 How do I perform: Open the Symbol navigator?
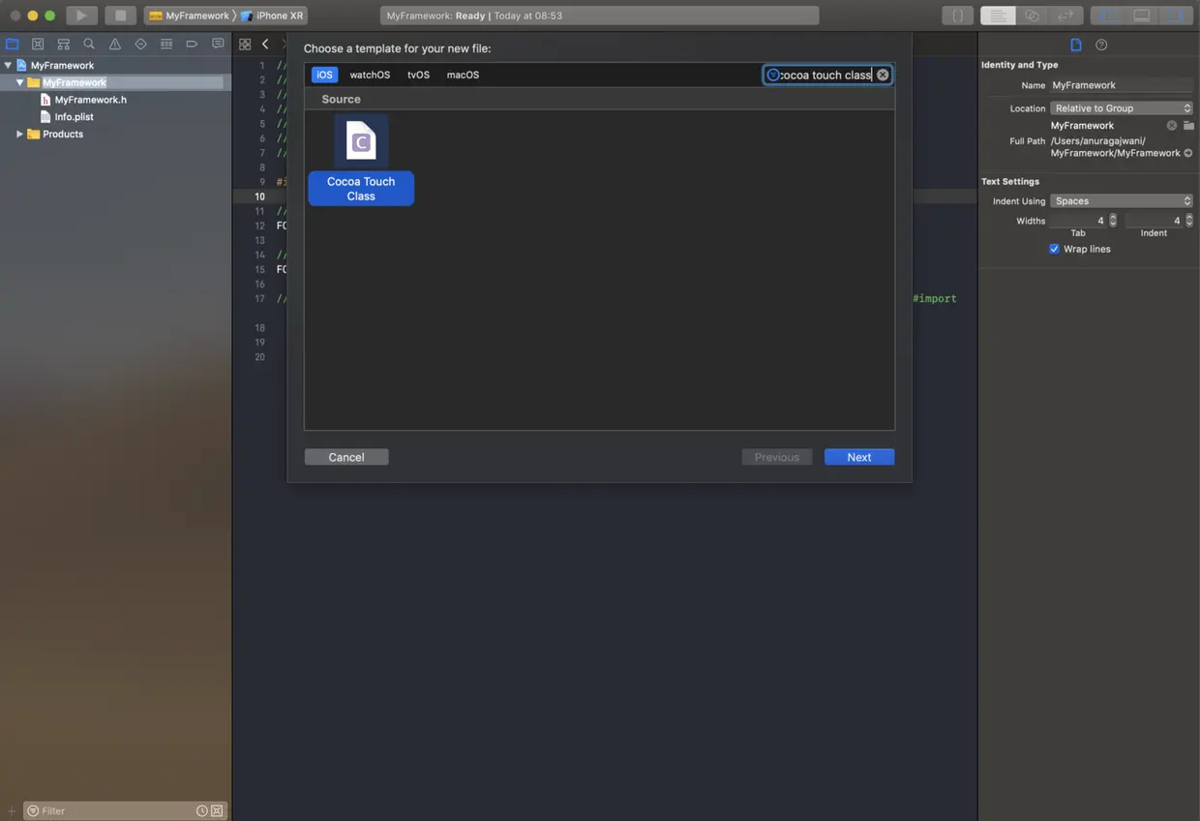click(x=64, y=45)
